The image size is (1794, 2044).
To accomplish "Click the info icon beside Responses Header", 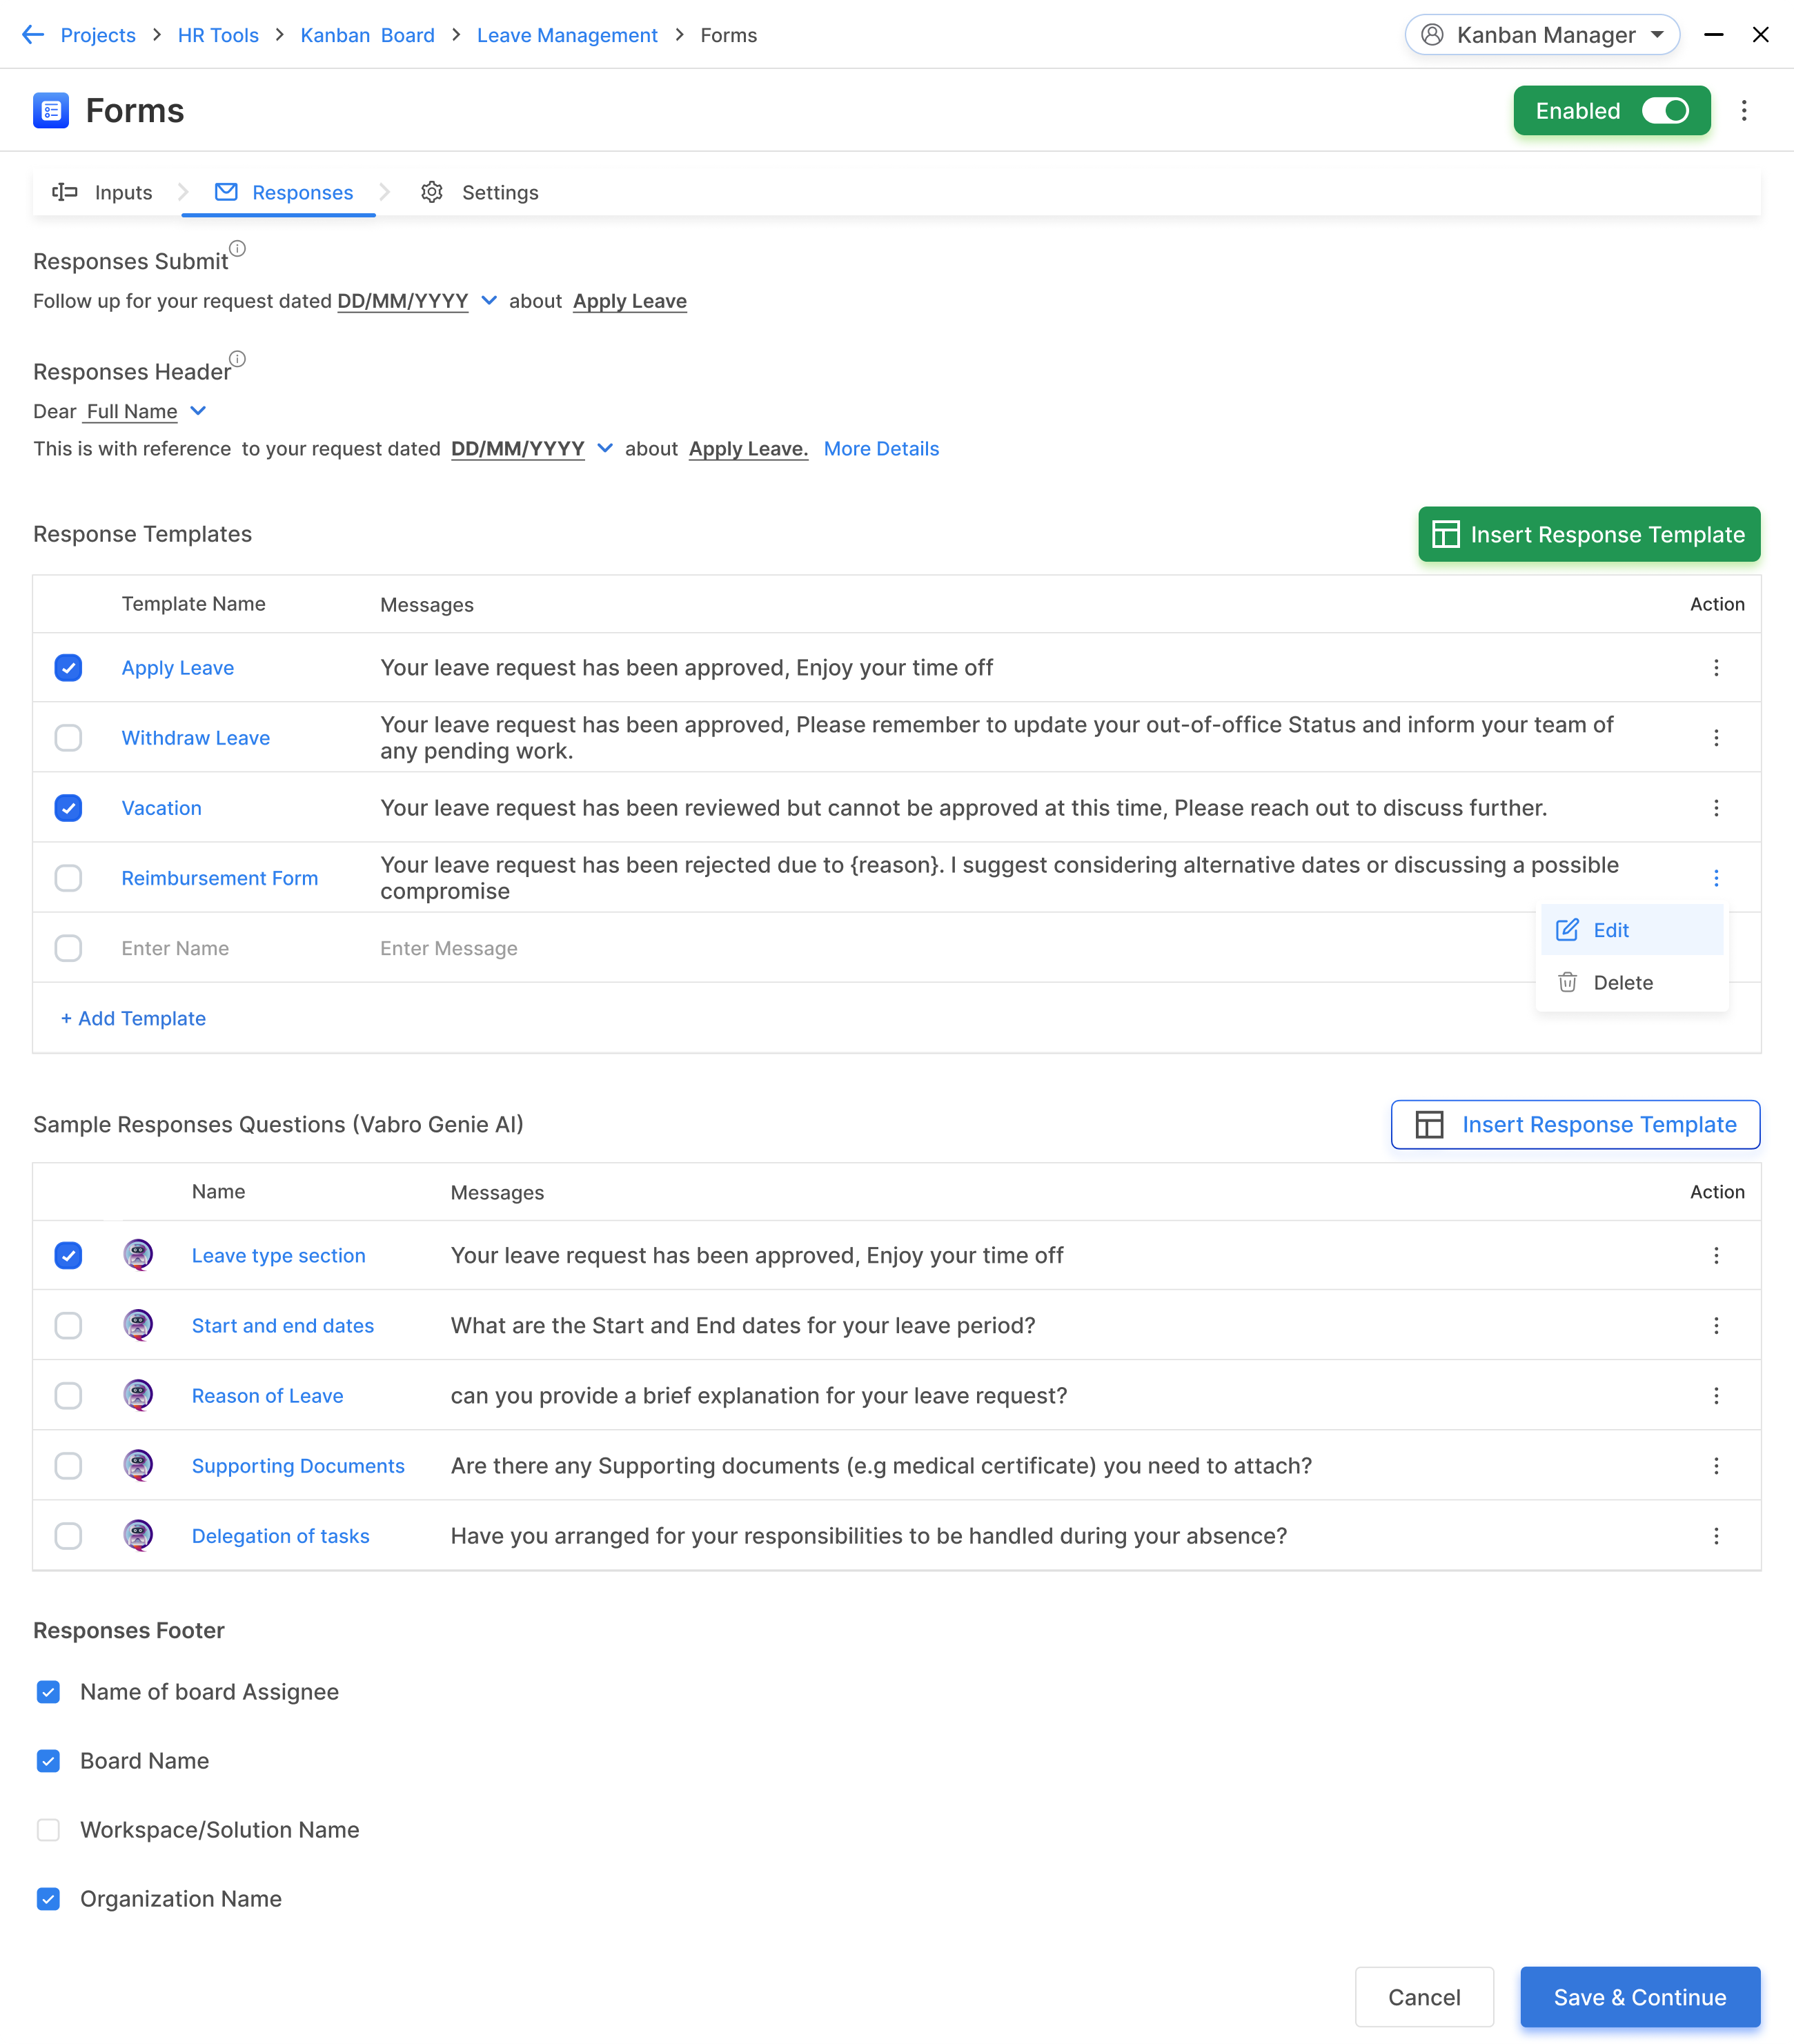I will [237, 359].
